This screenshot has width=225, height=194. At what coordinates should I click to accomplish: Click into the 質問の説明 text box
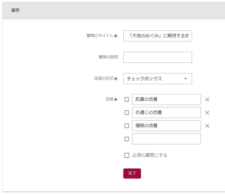pos(157,57)
